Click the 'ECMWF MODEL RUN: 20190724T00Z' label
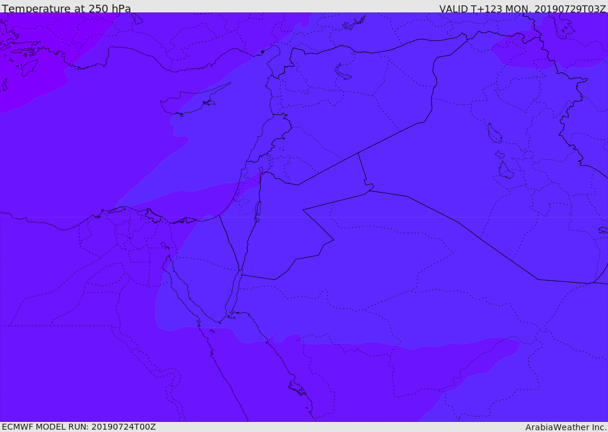 79,427
